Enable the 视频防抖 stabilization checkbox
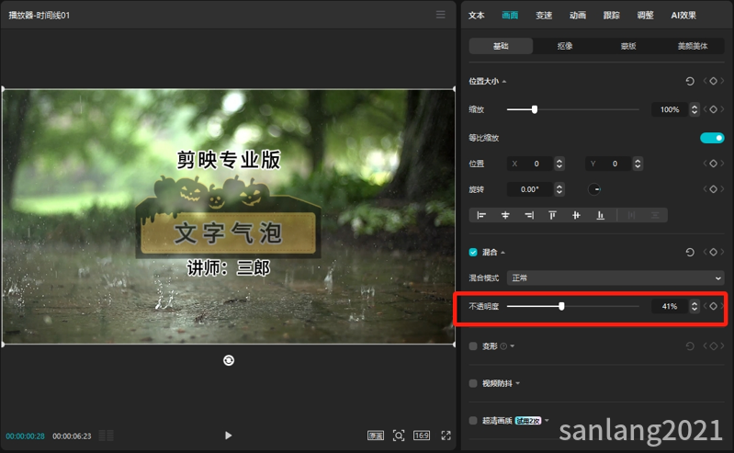The width and height of the screenshot is (734, 453). click(x=473, y=383)
